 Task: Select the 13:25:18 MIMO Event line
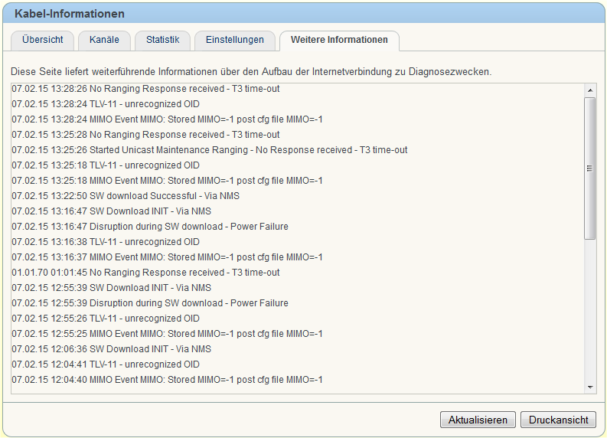(x=167, y=181)
